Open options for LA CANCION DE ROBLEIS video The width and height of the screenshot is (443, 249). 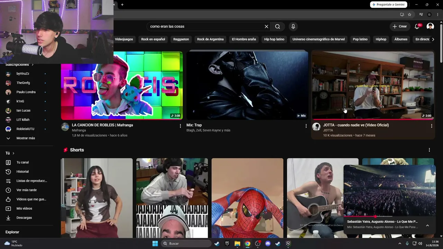tap(180, 126)
